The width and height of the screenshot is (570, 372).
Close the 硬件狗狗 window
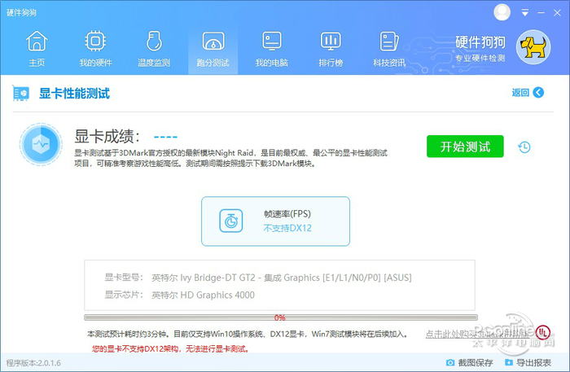click(557, 13)
